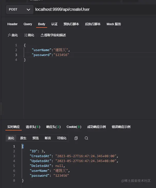This screenshot has height=188, width=156.
Task: Open the 成功响应示例 tab
Action: 97,127
